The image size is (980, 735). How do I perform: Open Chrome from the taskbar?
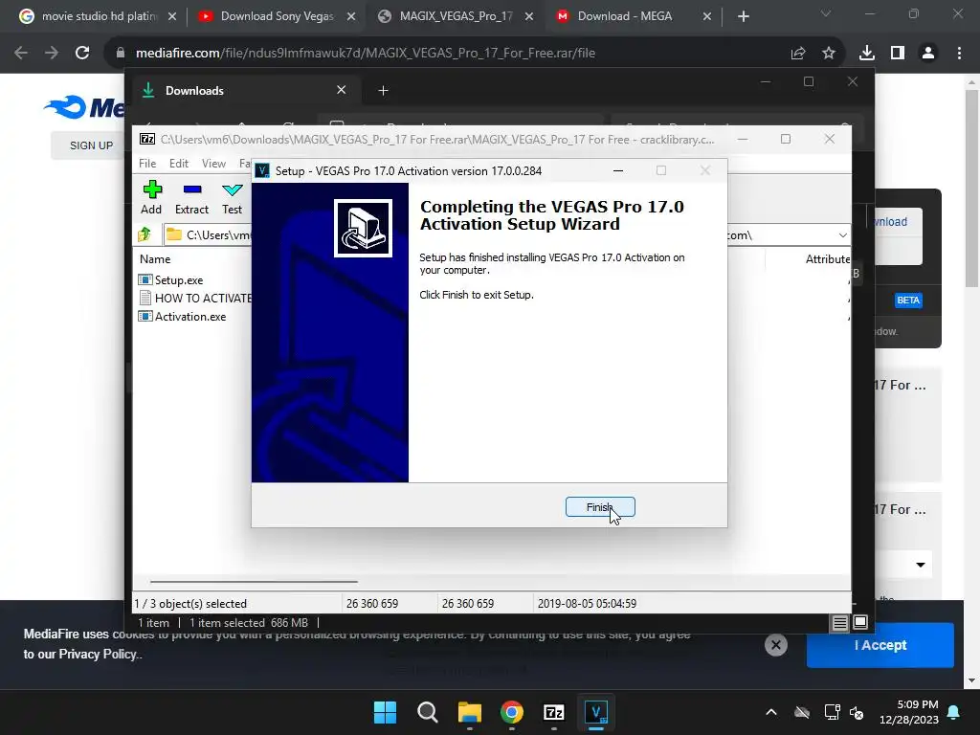pyautogui.click(x=512, y=712)
